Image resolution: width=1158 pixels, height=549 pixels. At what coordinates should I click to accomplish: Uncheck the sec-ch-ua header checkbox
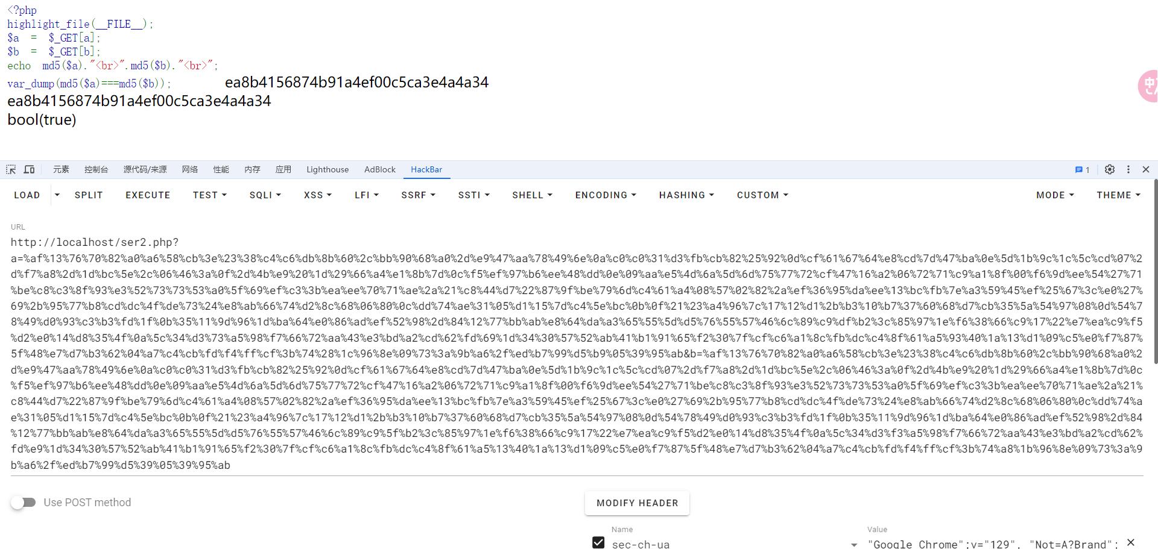coord(598,542)
